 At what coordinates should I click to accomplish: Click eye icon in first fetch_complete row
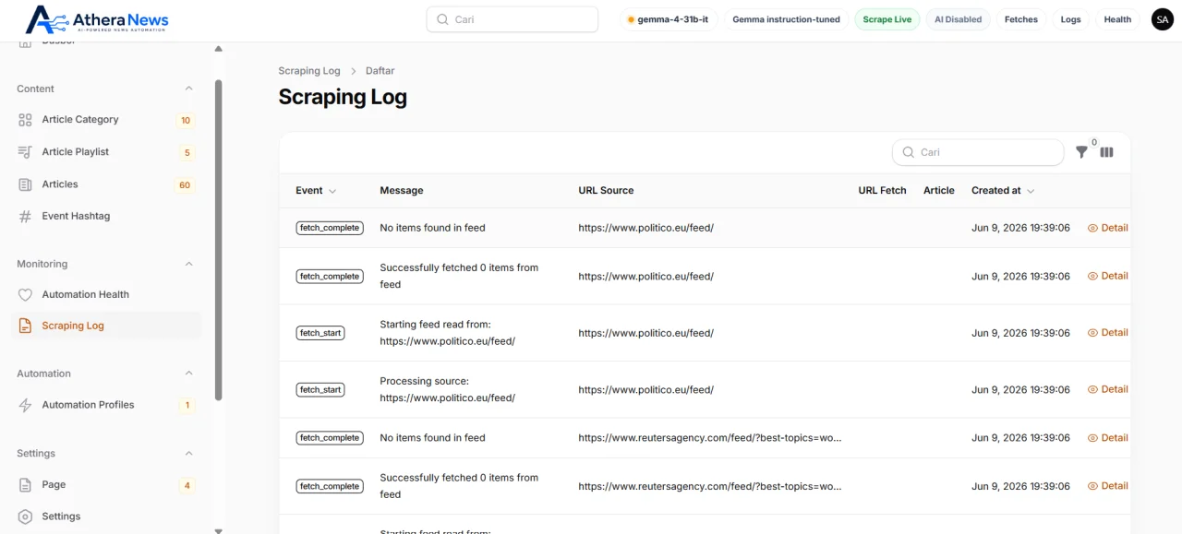click(1092, 228)
